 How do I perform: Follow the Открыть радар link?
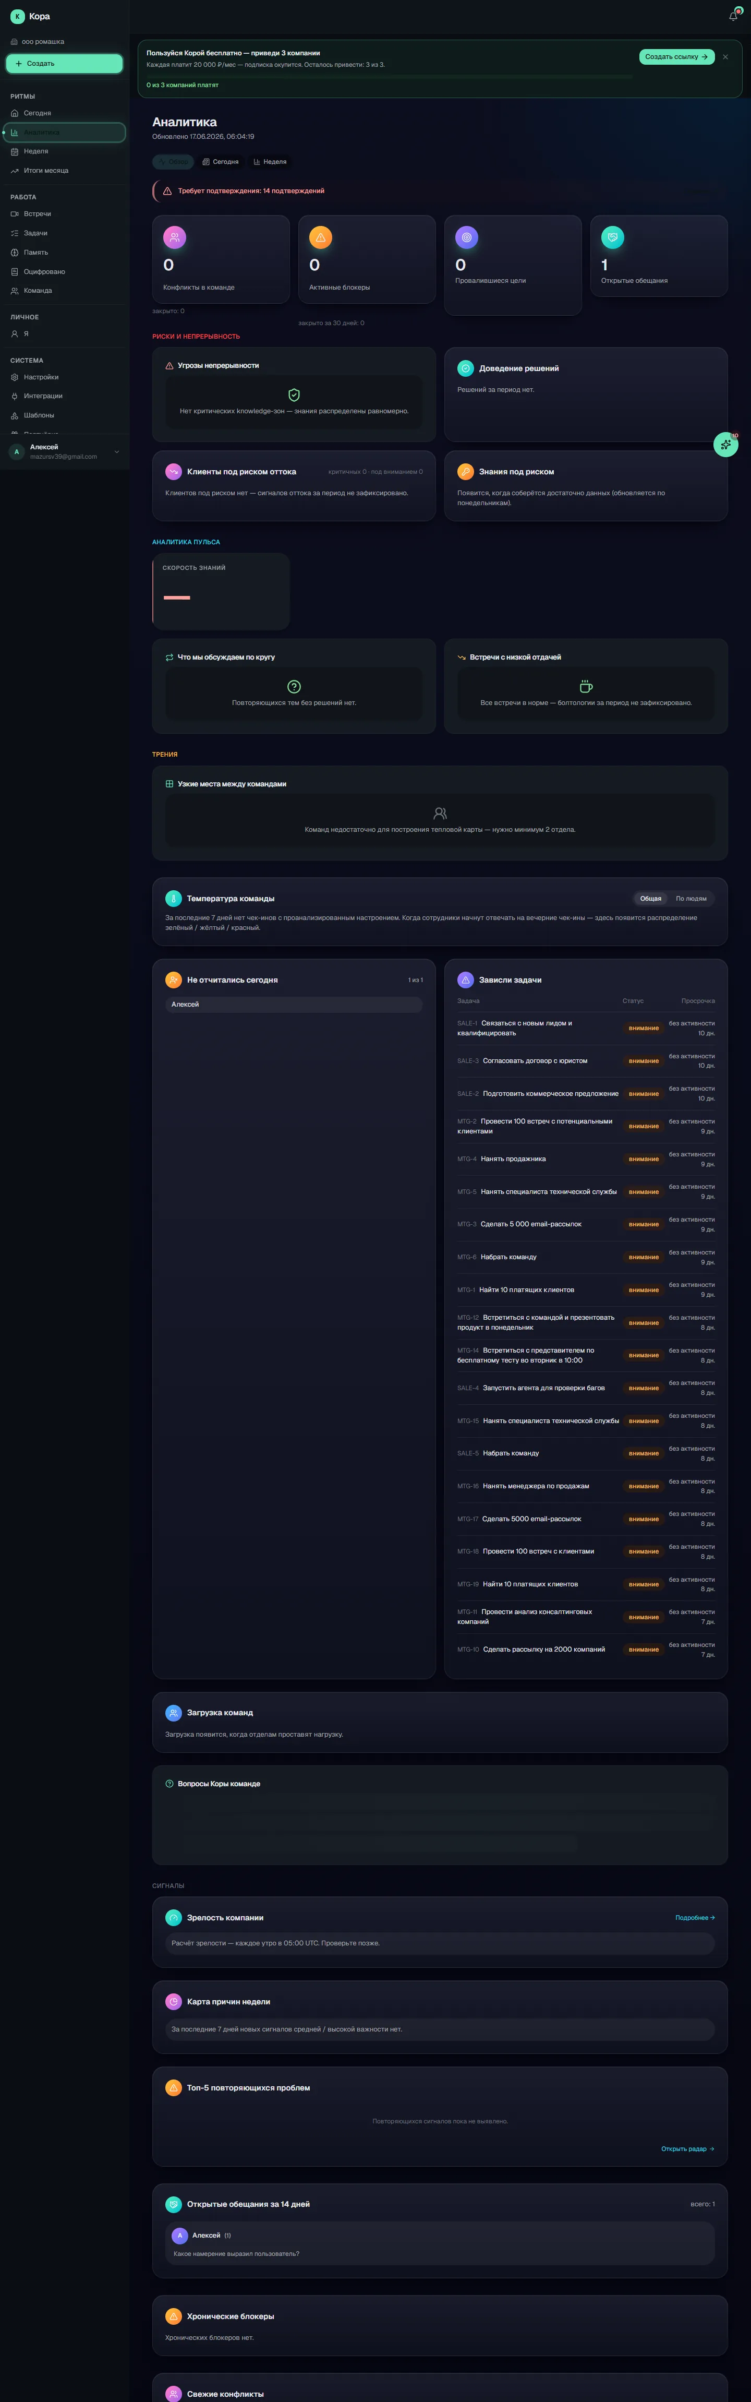[x=688, y=2148]
